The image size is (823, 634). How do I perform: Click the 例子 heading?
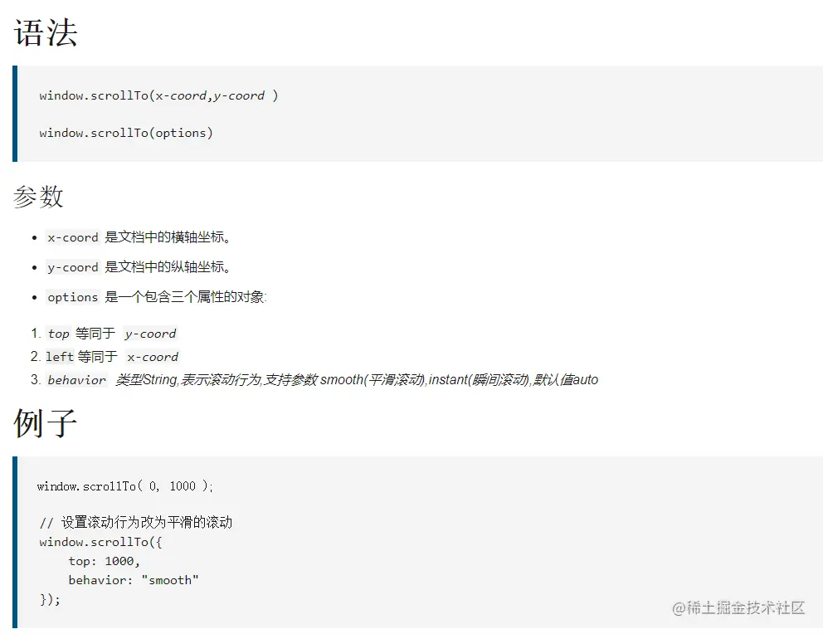coord(46,423)
